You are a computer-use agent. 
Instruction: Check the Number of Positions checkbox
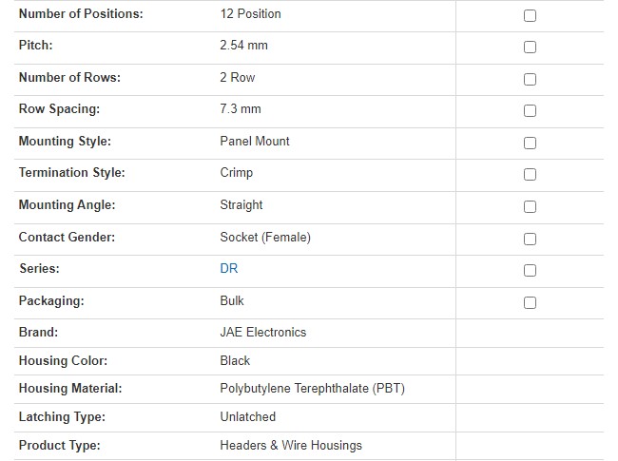click(530, 16)
